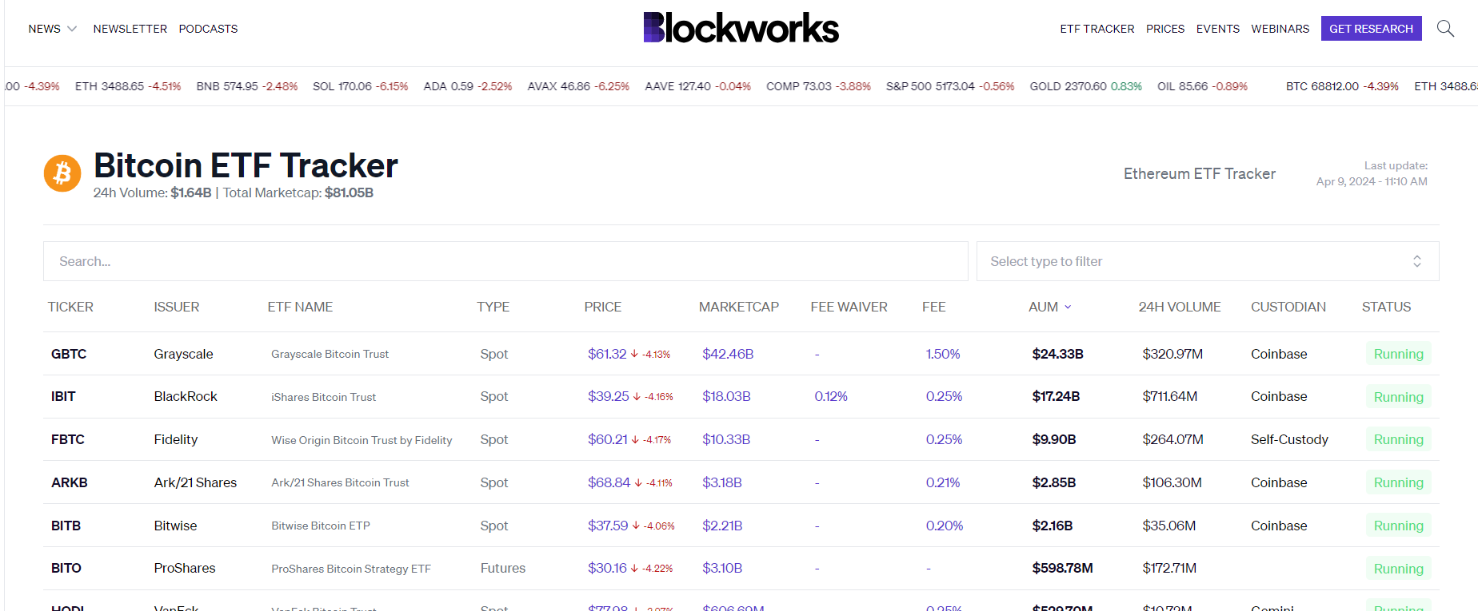Viewport: 1478px width, 611px height.
Task: Click IBIT 24h volume $711.64M
Action: tap(1169, 396)
